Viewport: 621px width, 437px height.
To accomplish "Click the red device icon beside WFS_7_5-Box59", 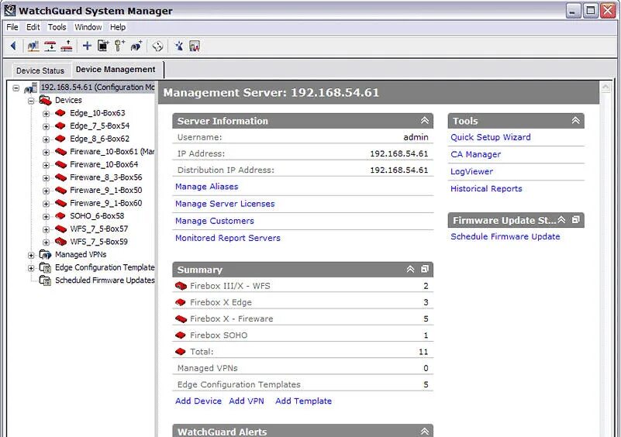I will [60, 242].
